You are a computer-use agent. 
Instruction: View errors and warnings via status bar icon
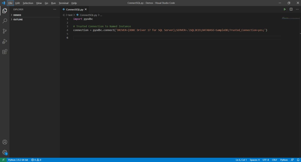click(36, 160)
